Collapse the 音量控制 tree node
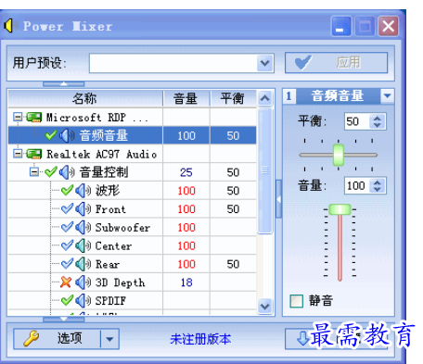Screen dimensions: 423x364 (34, 171)
